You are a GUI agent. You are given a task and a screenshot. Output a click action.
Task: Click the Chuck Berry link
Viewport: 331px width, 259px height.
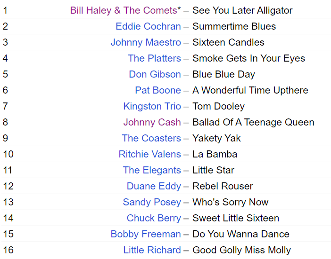pyautogui.click(x=154, y=218)
